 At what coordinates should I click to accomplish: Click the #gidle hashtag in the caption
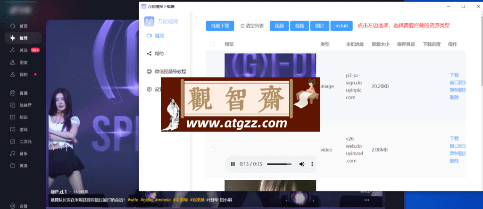[x=147, y=200]
